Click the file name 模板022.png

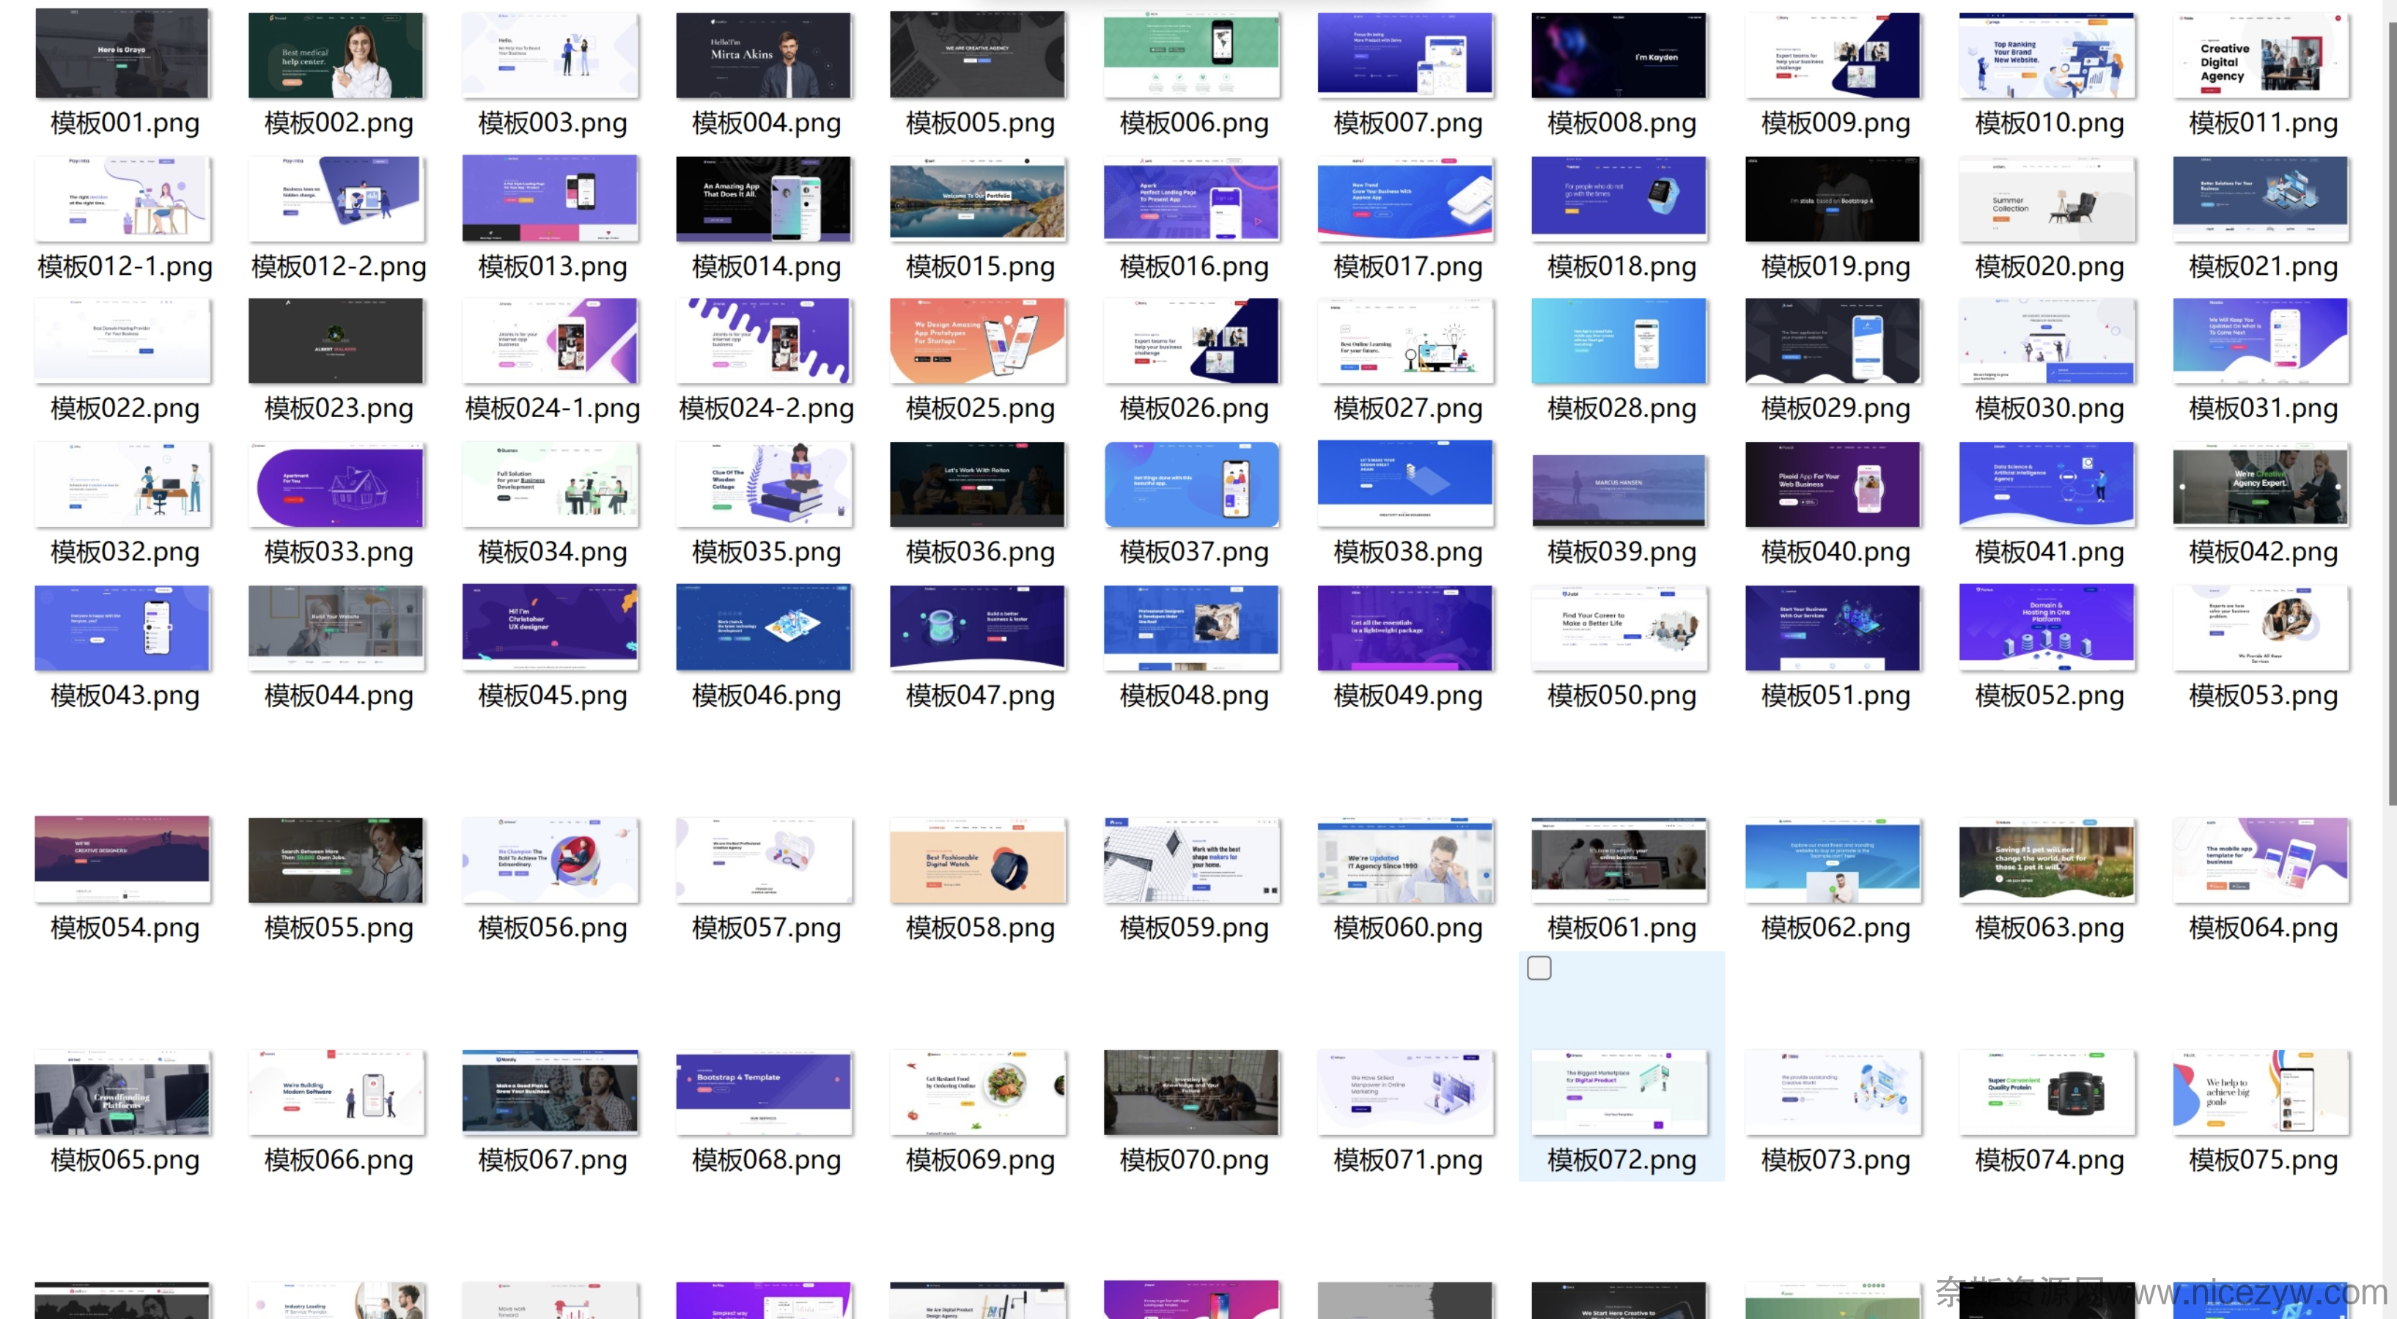tap(125, 408)
